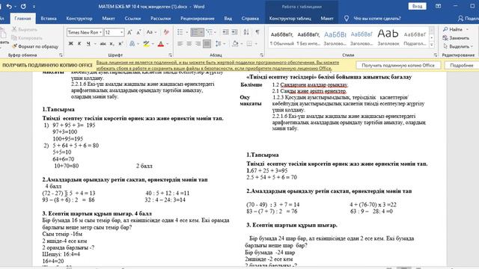Click the Increase Font Size icon
This screenshot has width=479, height=269.
tap(129, 32)
